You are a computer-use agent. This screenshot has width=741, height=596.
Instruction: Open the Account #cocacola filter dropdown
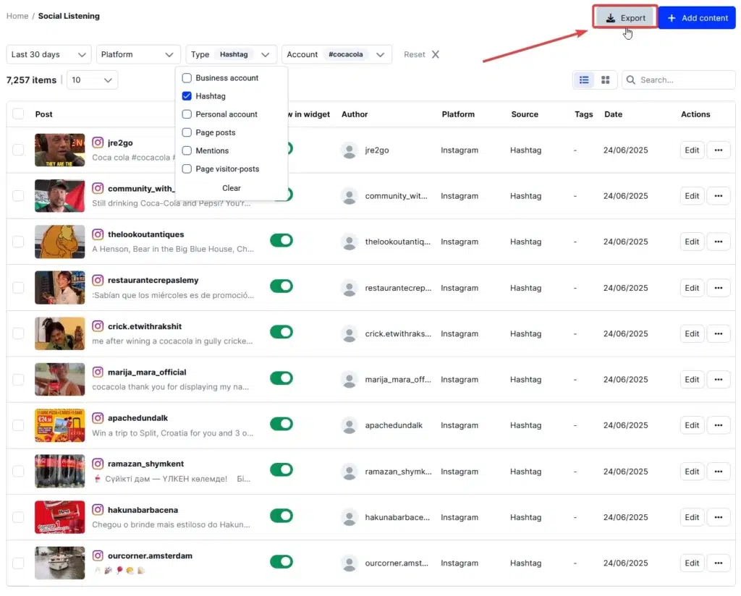tap(336, 54)
